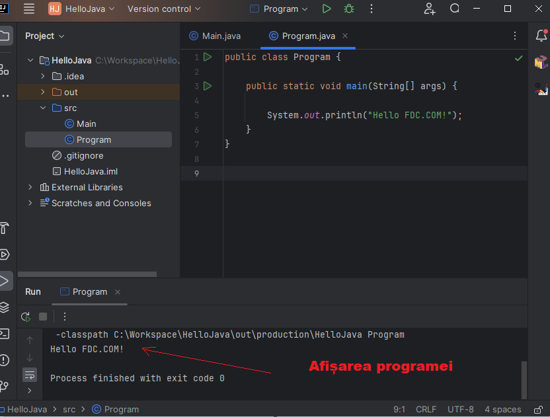
Task: Expand Scratches and Consoles node
Action: (30, 203)
